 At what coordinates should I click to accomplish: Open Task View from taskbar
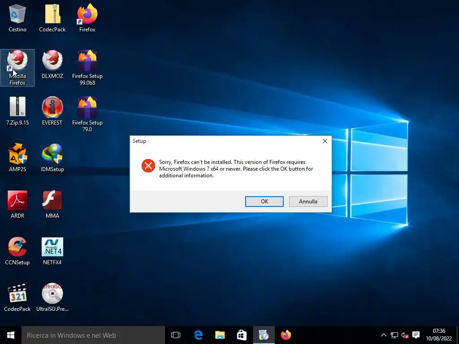click(176, 335)
